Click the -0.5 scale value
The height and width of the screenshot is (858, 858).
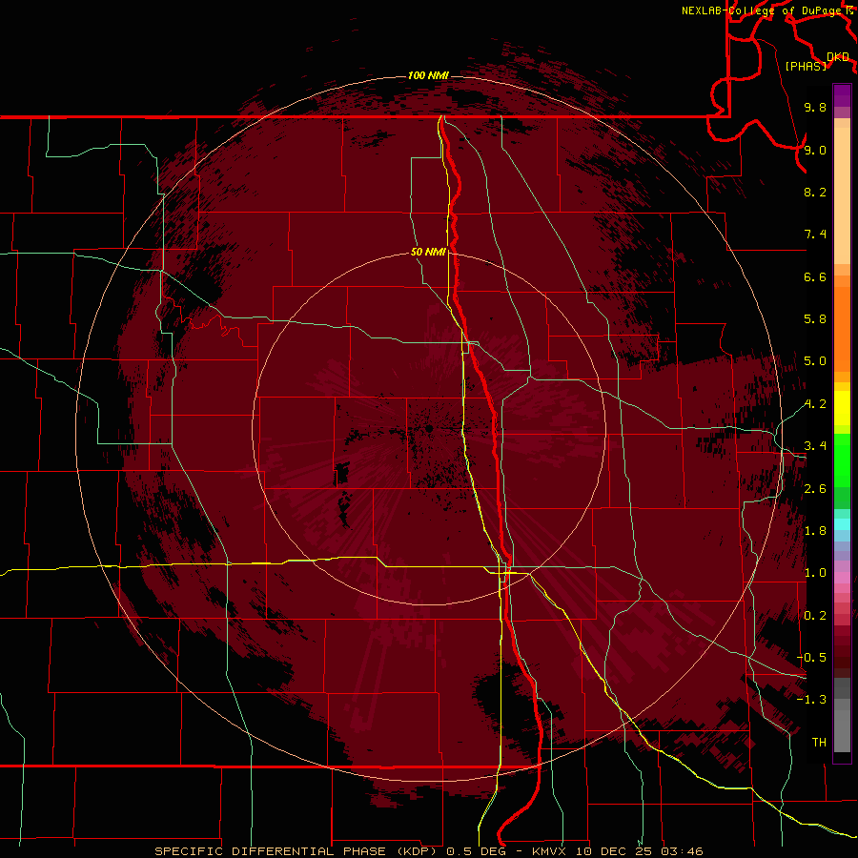pyautogui.click(x=811, y=658)
